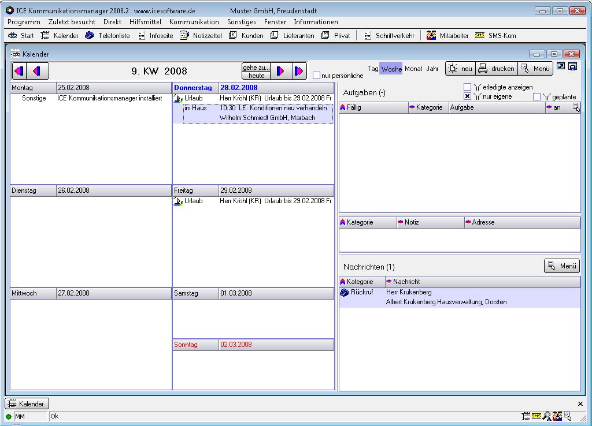Open Kunden from the toolbar
The image size is (592, 426).
246,36
